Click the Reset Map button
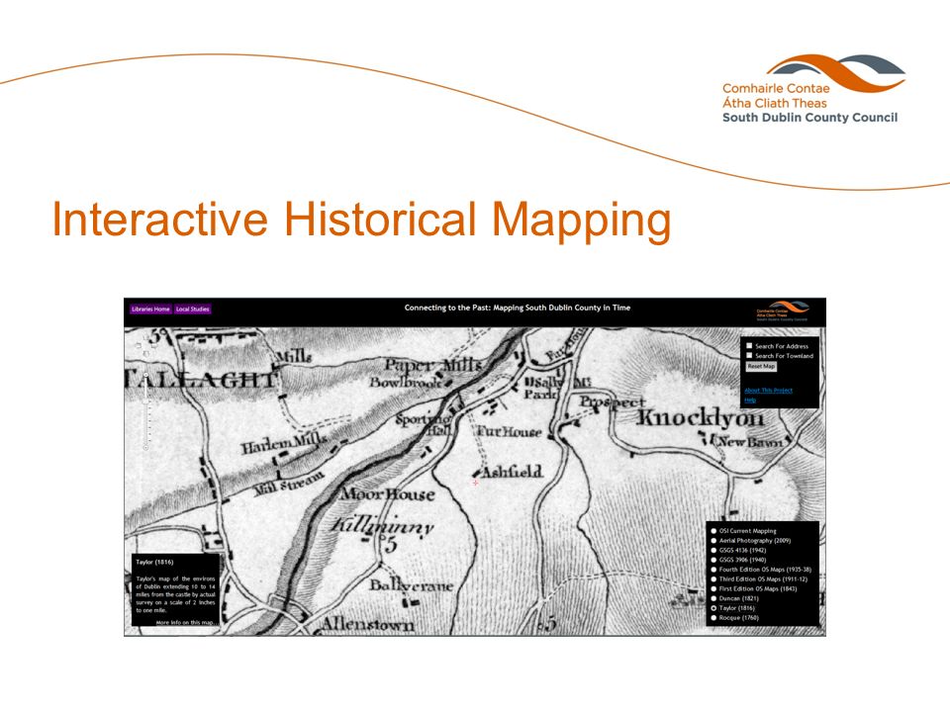 (761, 366)
